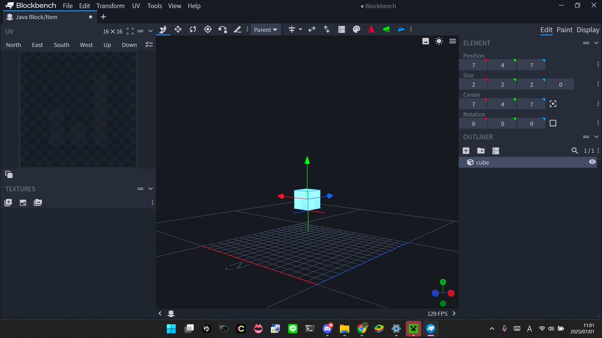Switch to Paint mode tab
This screenshot has height=338, width=602.
click(564, 30)
